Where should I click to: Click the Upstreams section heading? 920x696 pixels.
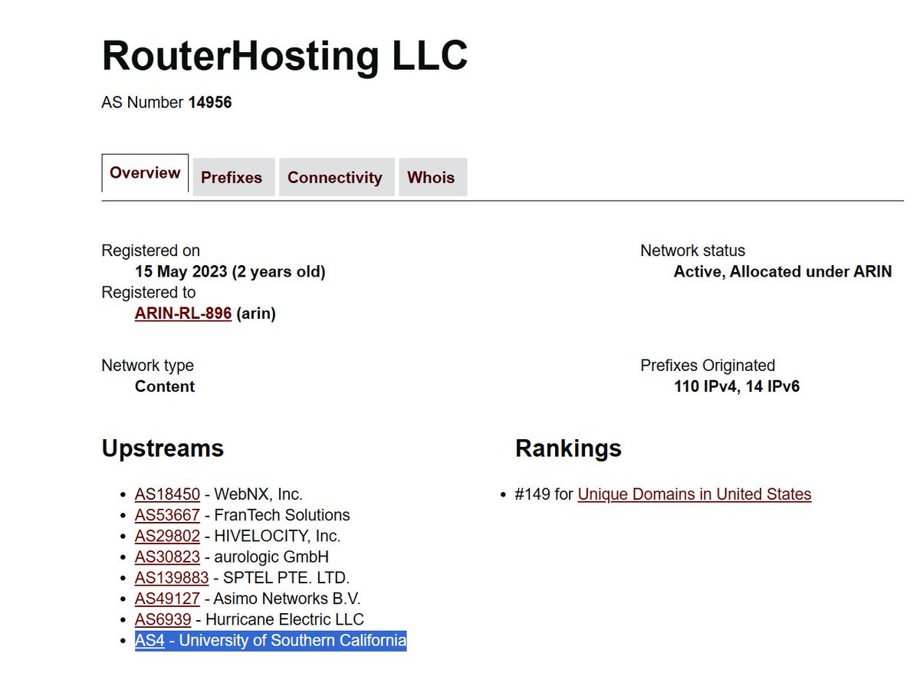[163, 448]
